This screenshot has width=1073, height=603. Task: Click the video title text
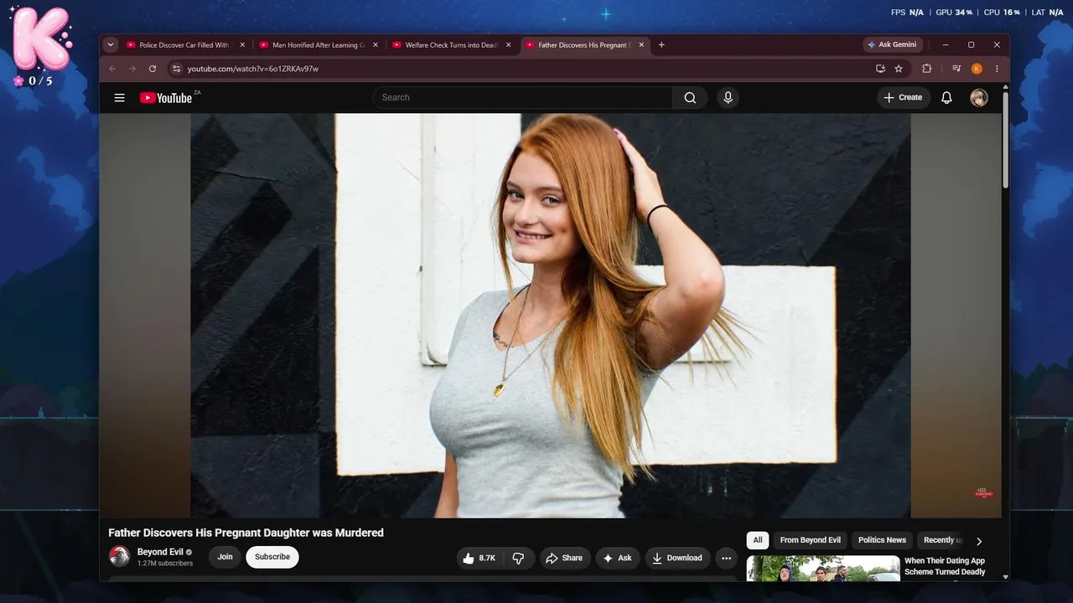246,533
